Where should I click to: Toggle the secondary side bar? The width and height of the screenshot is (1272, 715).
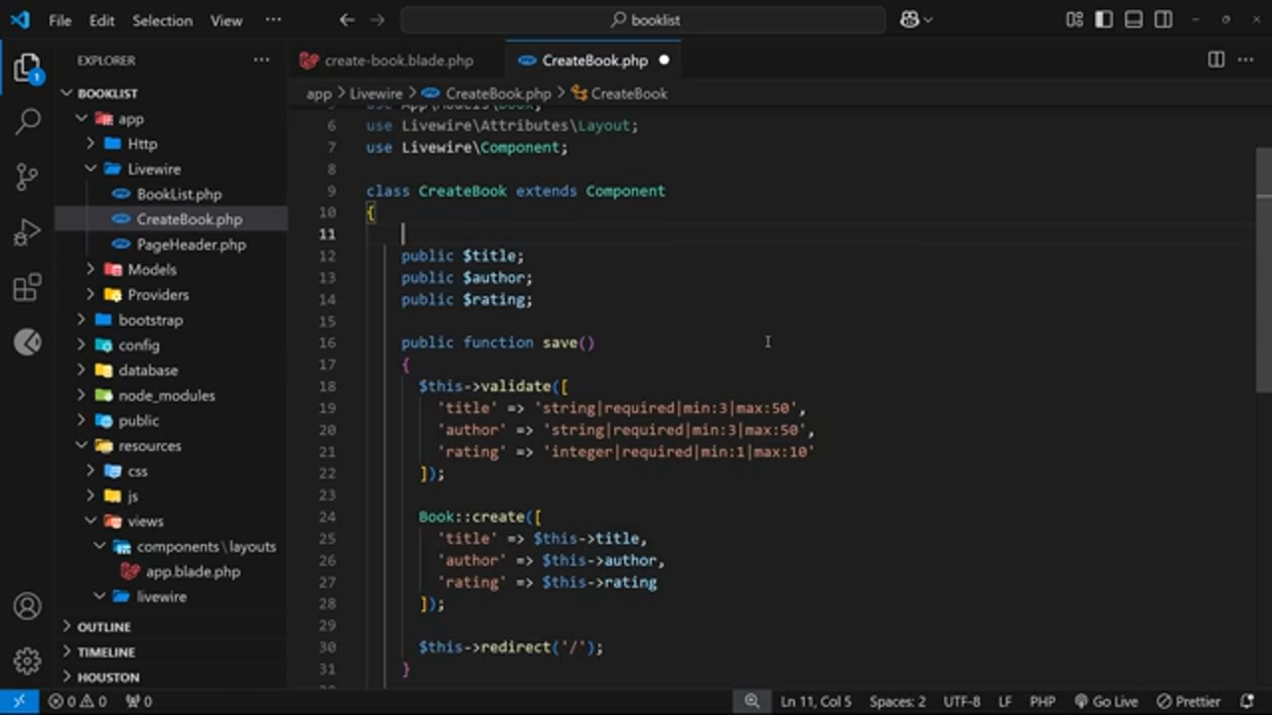(1164, 20)
